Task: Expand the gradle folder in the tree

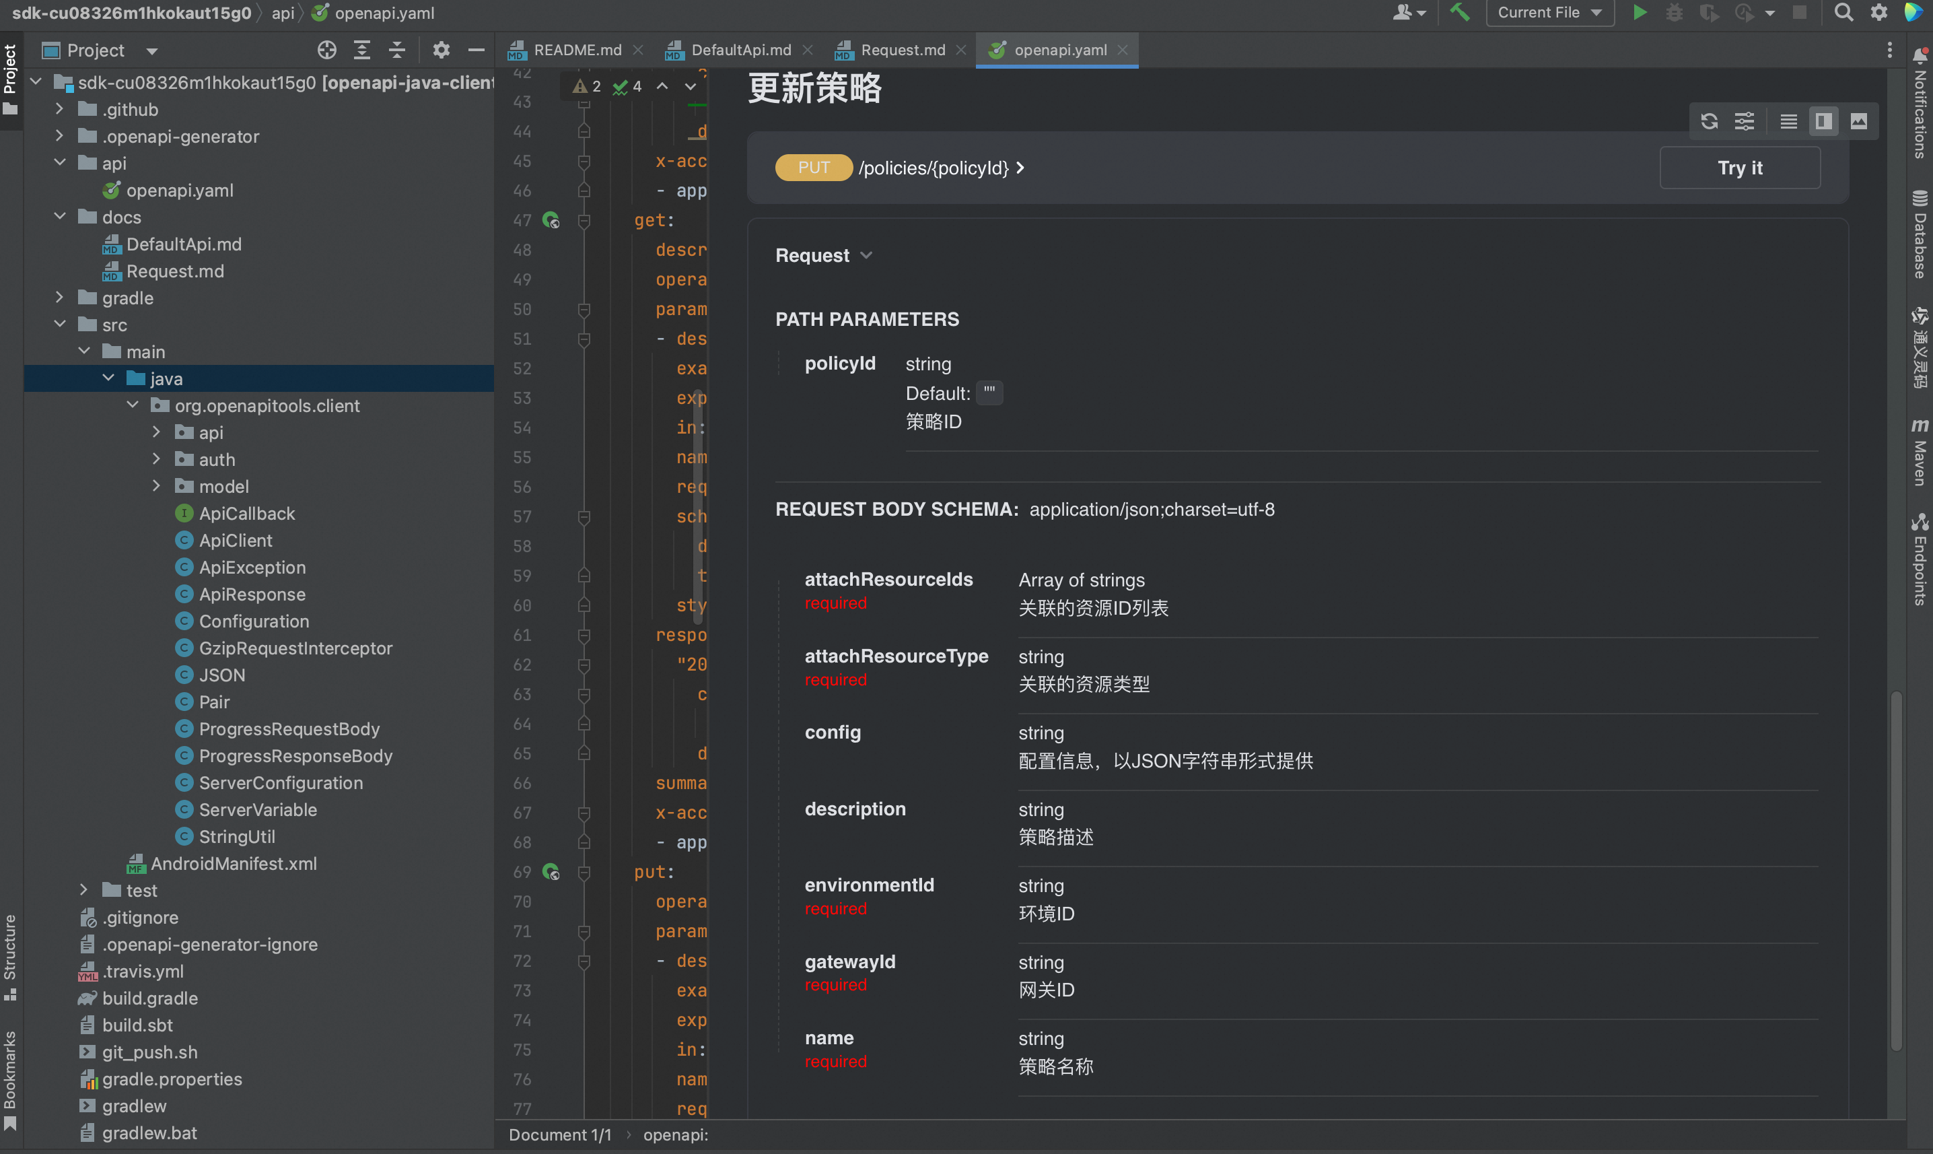Action: [60, 298]
